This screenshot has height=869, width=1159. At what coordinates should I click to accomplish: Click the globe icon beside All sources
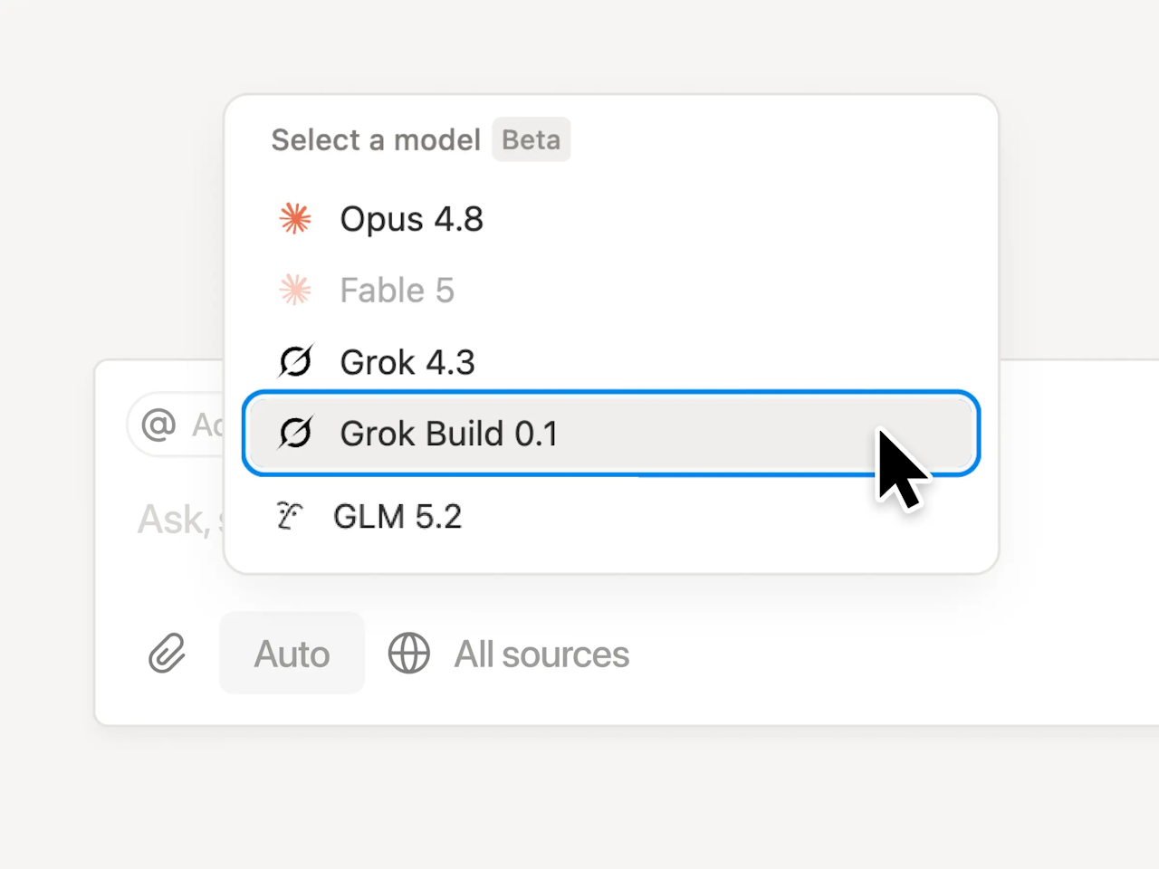409,654
